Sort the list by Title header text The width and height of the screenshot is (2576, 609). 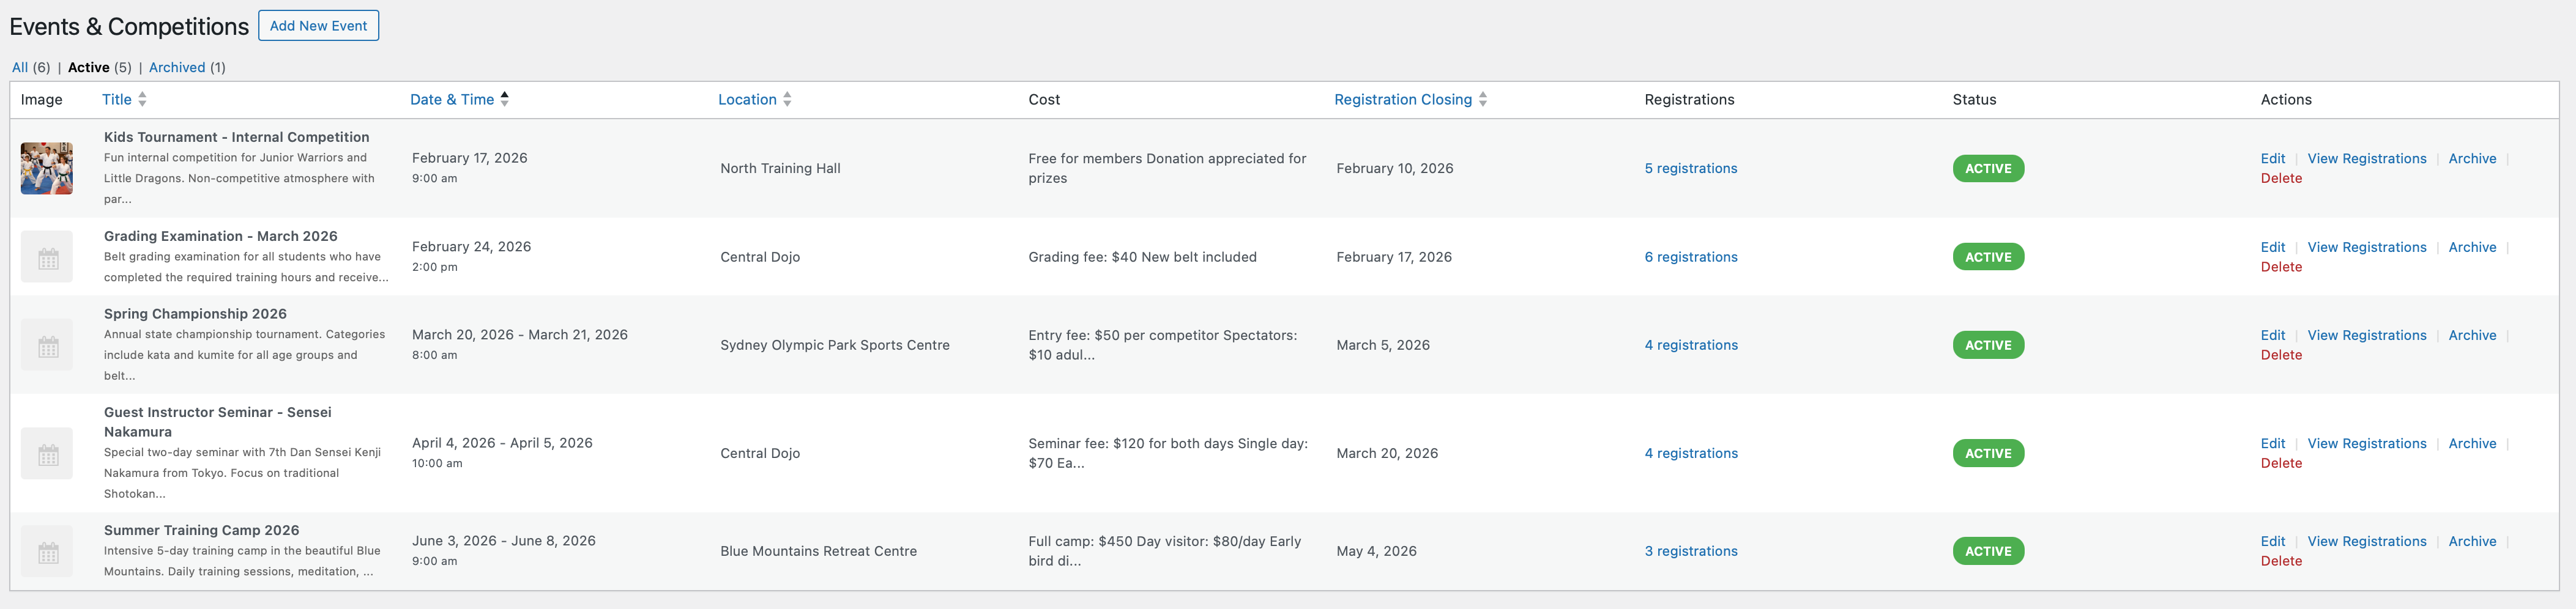point(117,99)
